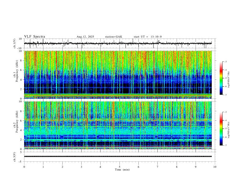This screenshot has width=242, height=187.
Task: Click the lower 'log(PSD)(V²/Hz)' label
Action: point(229,130)
